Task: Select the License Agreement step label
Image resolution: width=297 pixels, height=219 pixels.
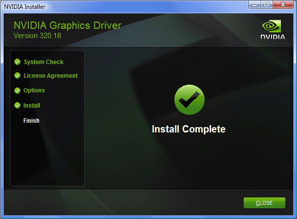Action: pos(51,76)
